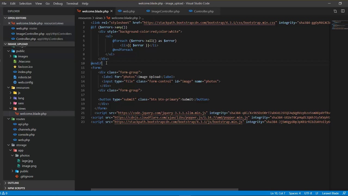Screen dimensions: 348x196
Task: Expand the OUTLINE section
Action: click(13, 183)
